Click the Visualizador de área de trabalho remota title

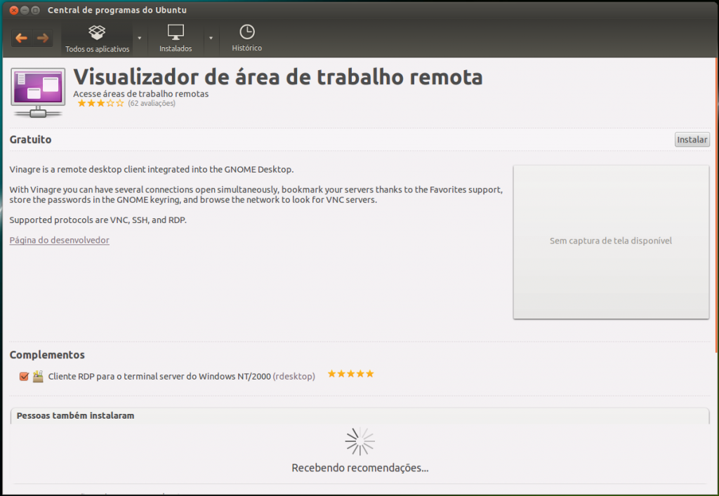(x=278, y=77)
